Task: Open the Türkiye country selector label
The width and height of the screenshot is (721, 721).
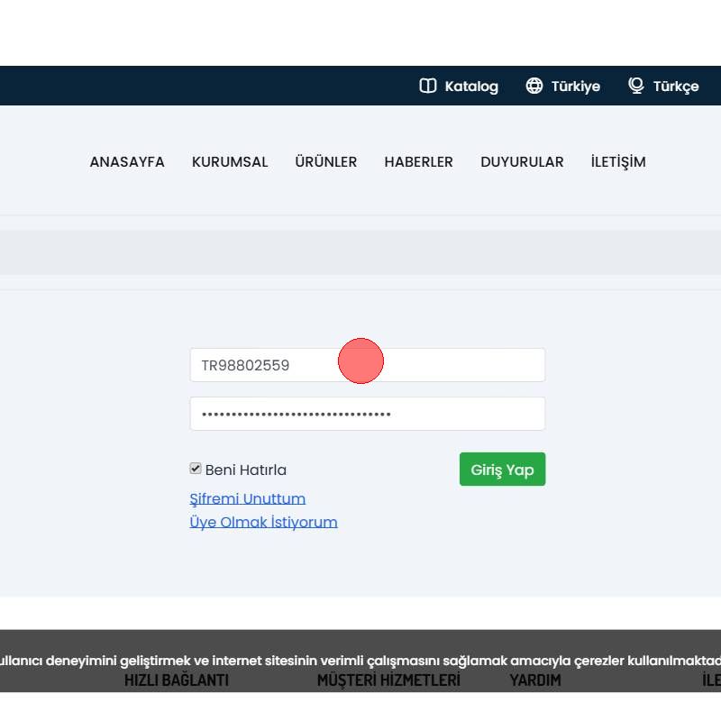Action: pos(575,87)
